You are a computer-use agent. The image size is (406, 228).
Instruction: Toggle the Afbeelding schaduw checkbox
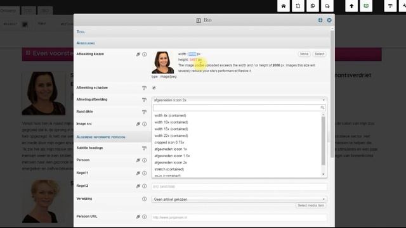click(154, 88)
